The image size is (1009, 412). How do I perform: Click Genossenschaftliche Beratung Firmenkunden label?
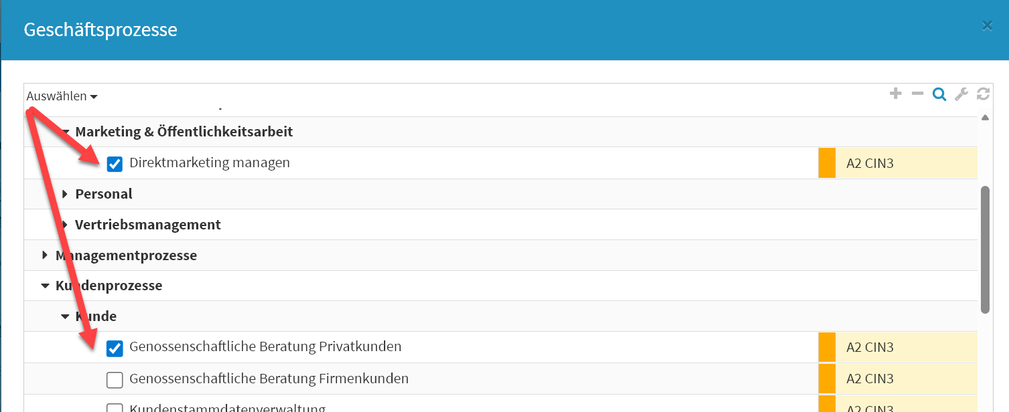[x=269, y=379]
